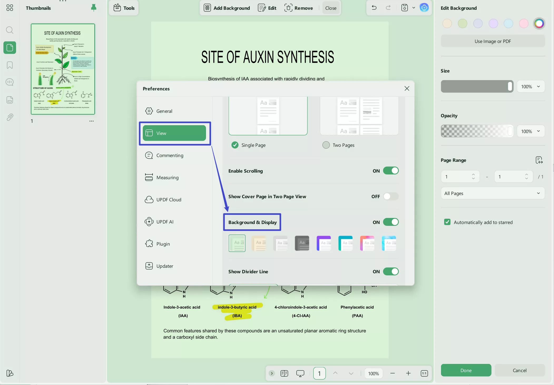Open the attachments paperclip icon
This screenshot has width=554, height=385.
[x=9, y=117]
